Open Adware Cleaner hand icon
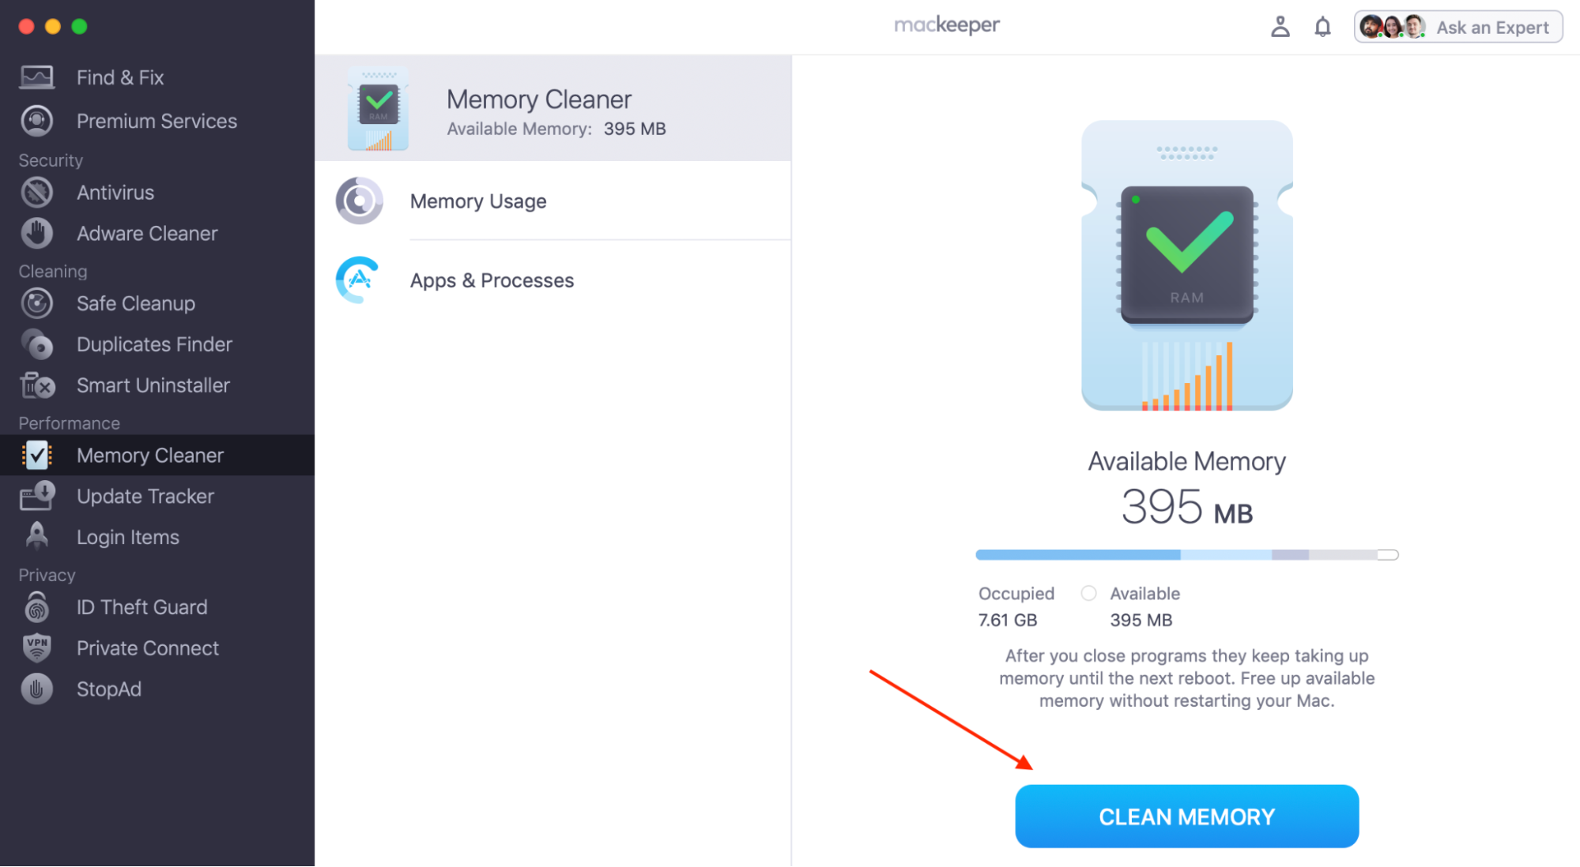 coord(37,234)
